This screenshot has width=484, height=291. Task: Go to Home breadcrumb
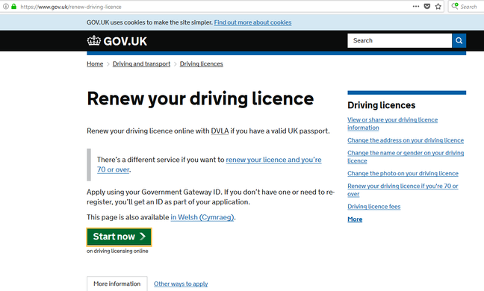click(95, 64)
